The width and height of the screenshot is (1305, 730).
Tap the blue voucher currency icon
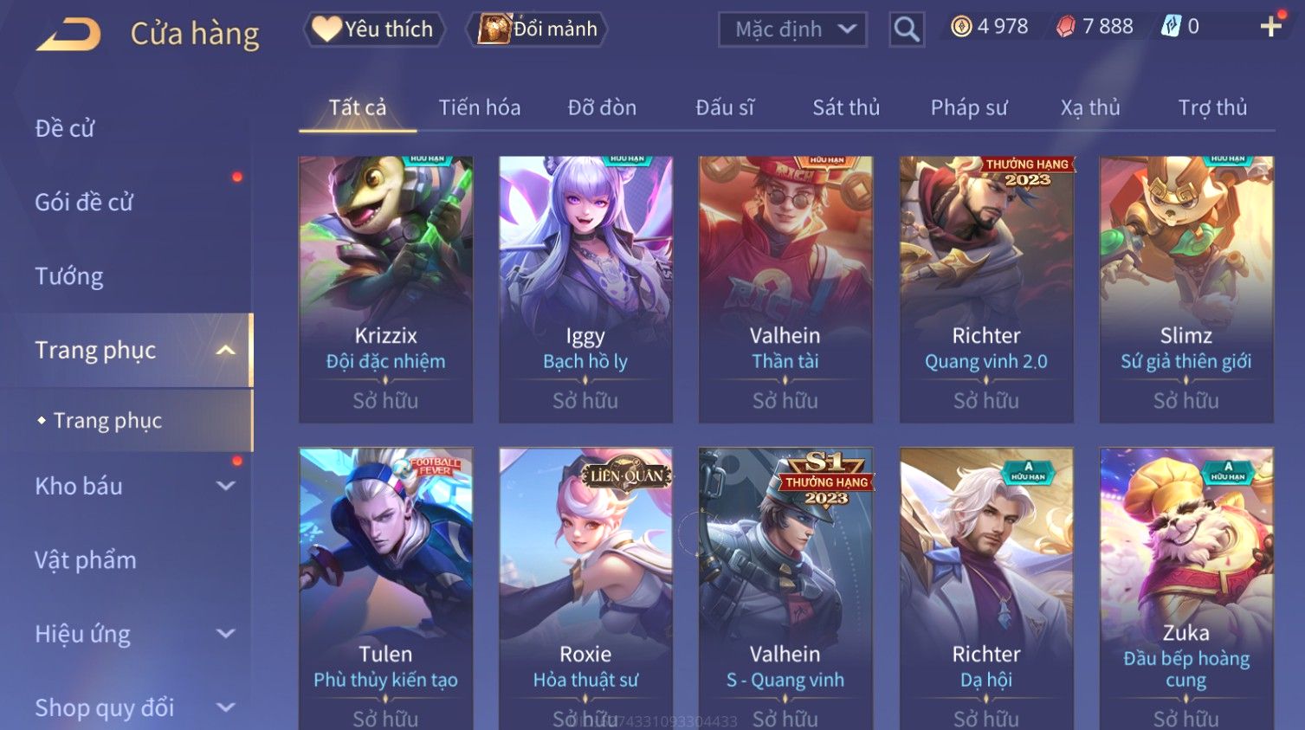coord(1171,27)
